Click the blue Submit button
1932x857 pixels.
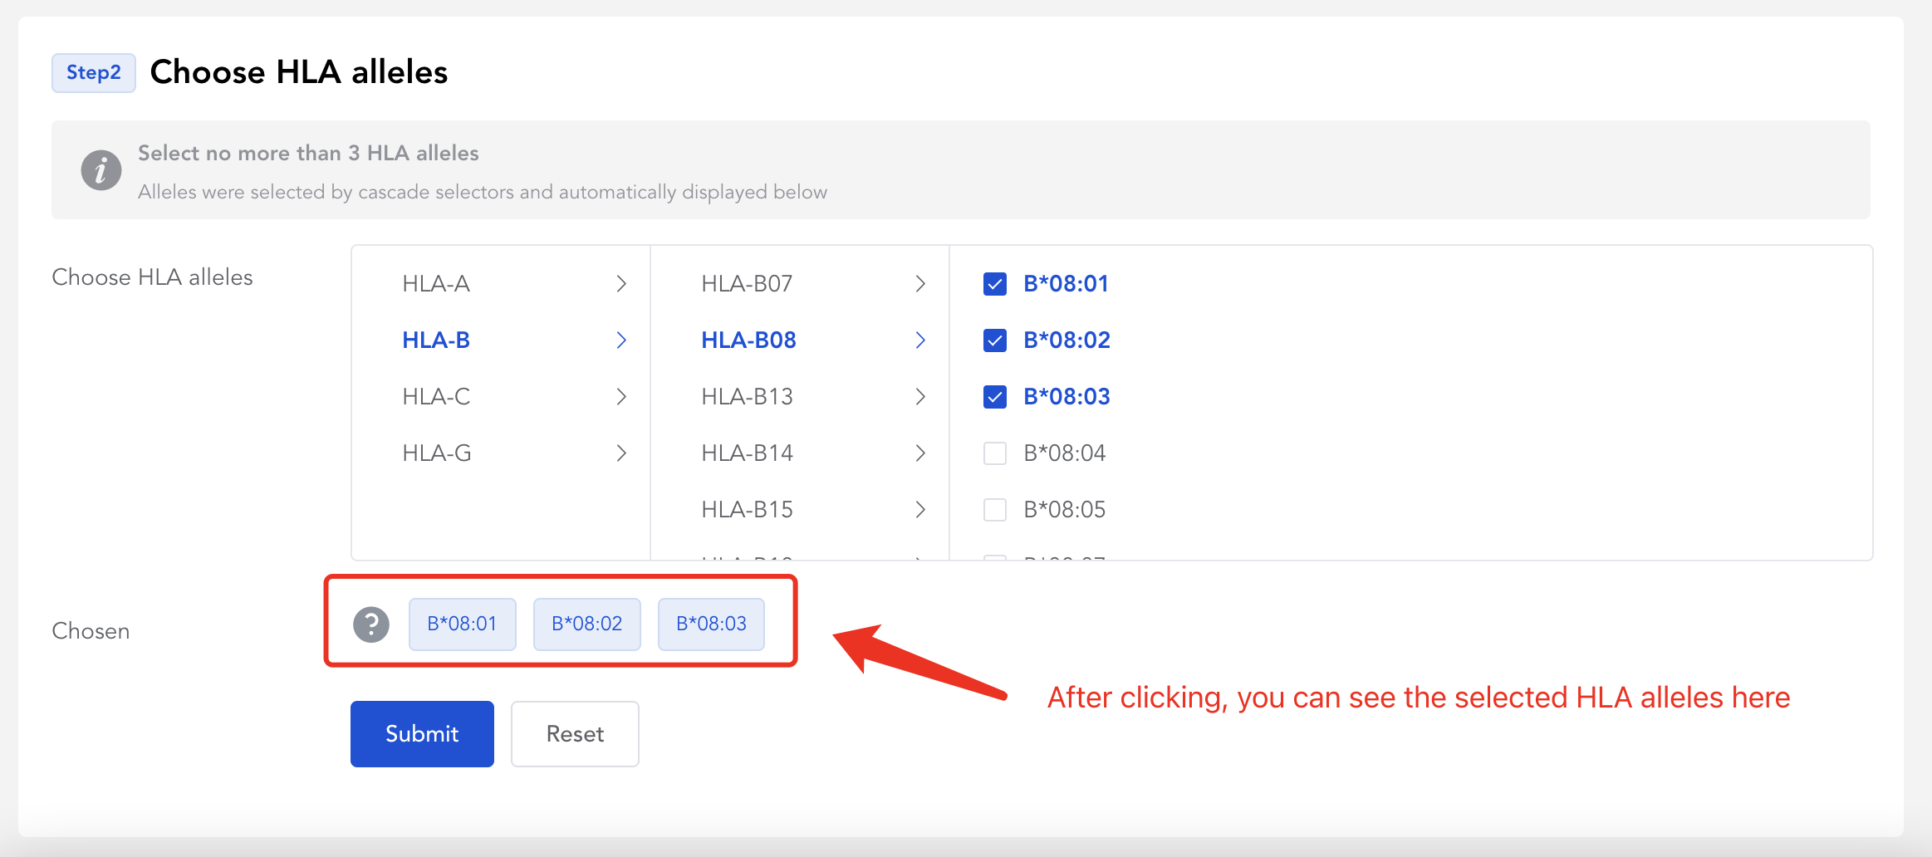pos(422,734)
